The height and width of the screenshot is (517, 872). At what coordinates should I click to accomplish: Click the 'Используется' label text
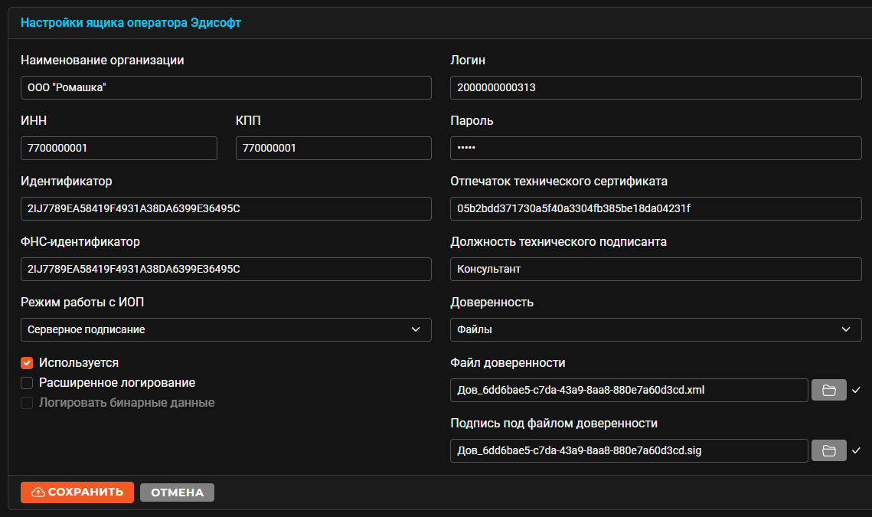coord(78,363)
